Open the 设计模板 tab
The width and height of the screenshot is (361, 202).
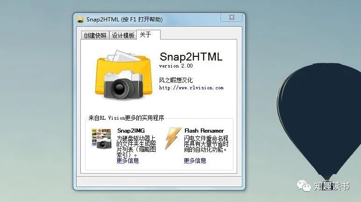click(x=123, y=35)
